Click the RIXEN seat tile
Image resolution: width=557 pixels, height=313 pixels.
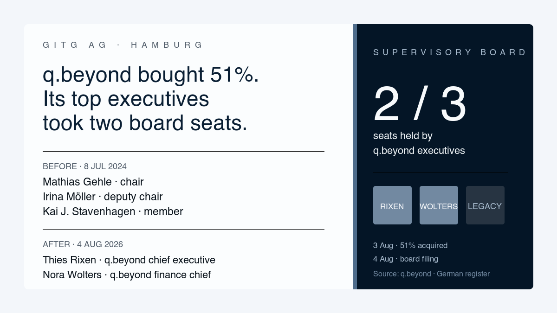[392, 205]
